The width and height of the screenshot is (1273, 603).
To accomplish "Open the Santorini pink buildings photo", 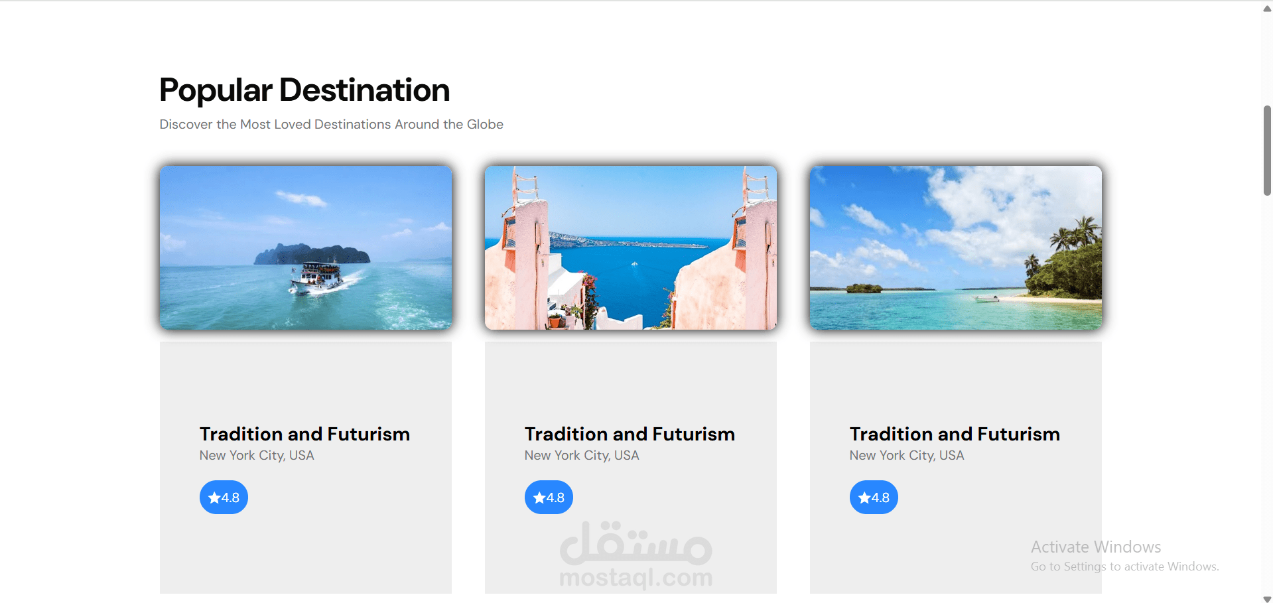I will 631,247.
